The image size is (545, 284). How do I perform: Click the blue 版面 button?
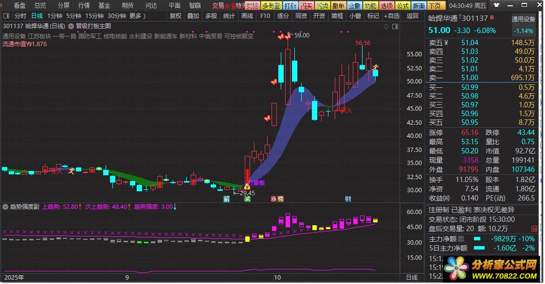point(419,5)
